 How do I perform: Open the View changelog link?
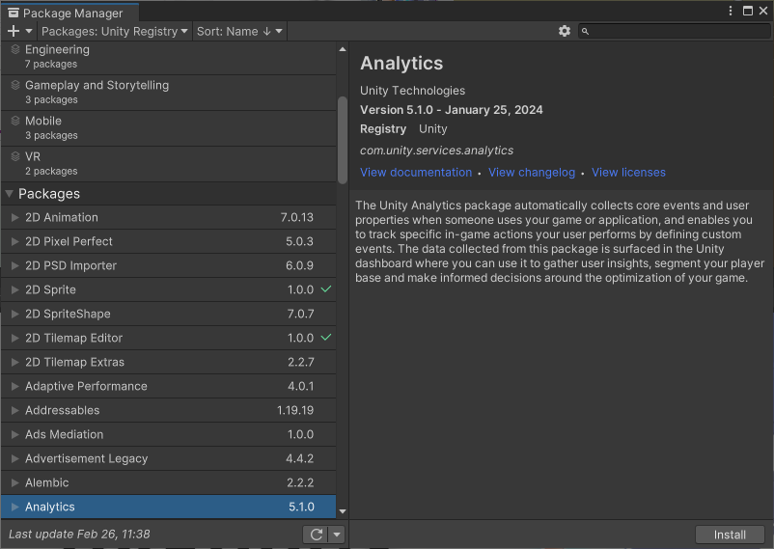pos(532,173)
